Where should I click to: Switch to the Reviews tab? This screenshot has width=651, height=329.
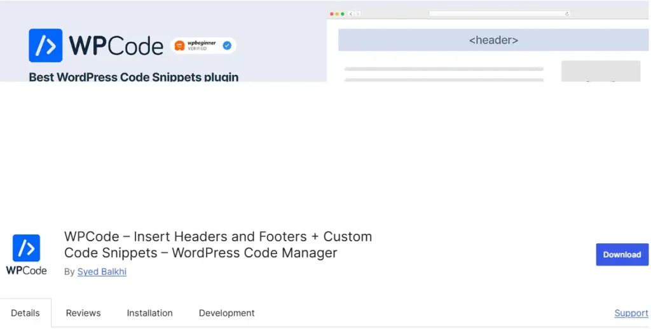pos(83,313)
